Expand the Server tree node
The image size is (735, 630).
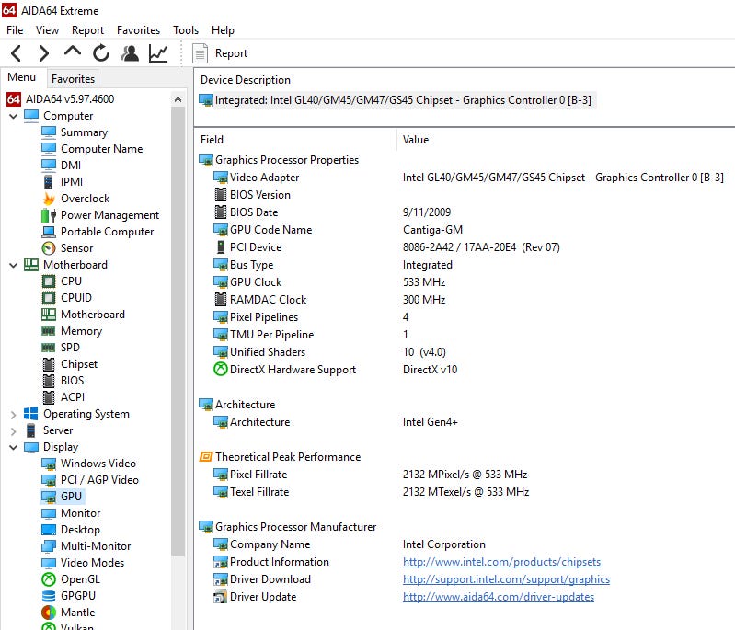click(13, 430)
